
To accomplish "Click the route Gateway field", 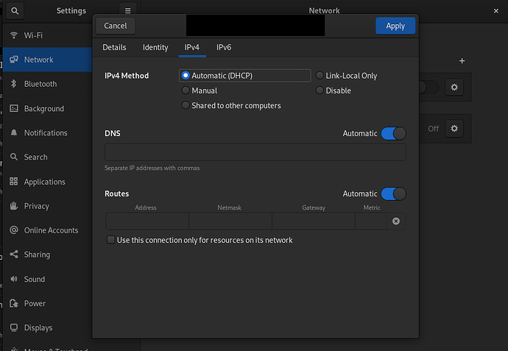I will [x=313, y=221].
